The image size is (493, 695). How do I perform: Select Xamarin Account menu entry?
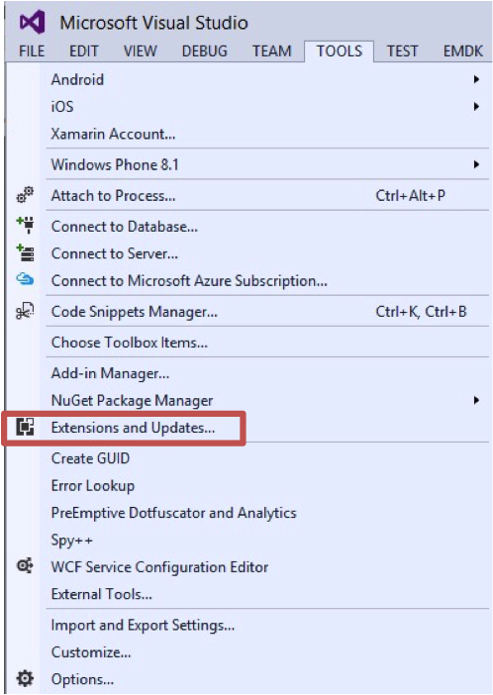pyautogui.click(x=113, y=134)
